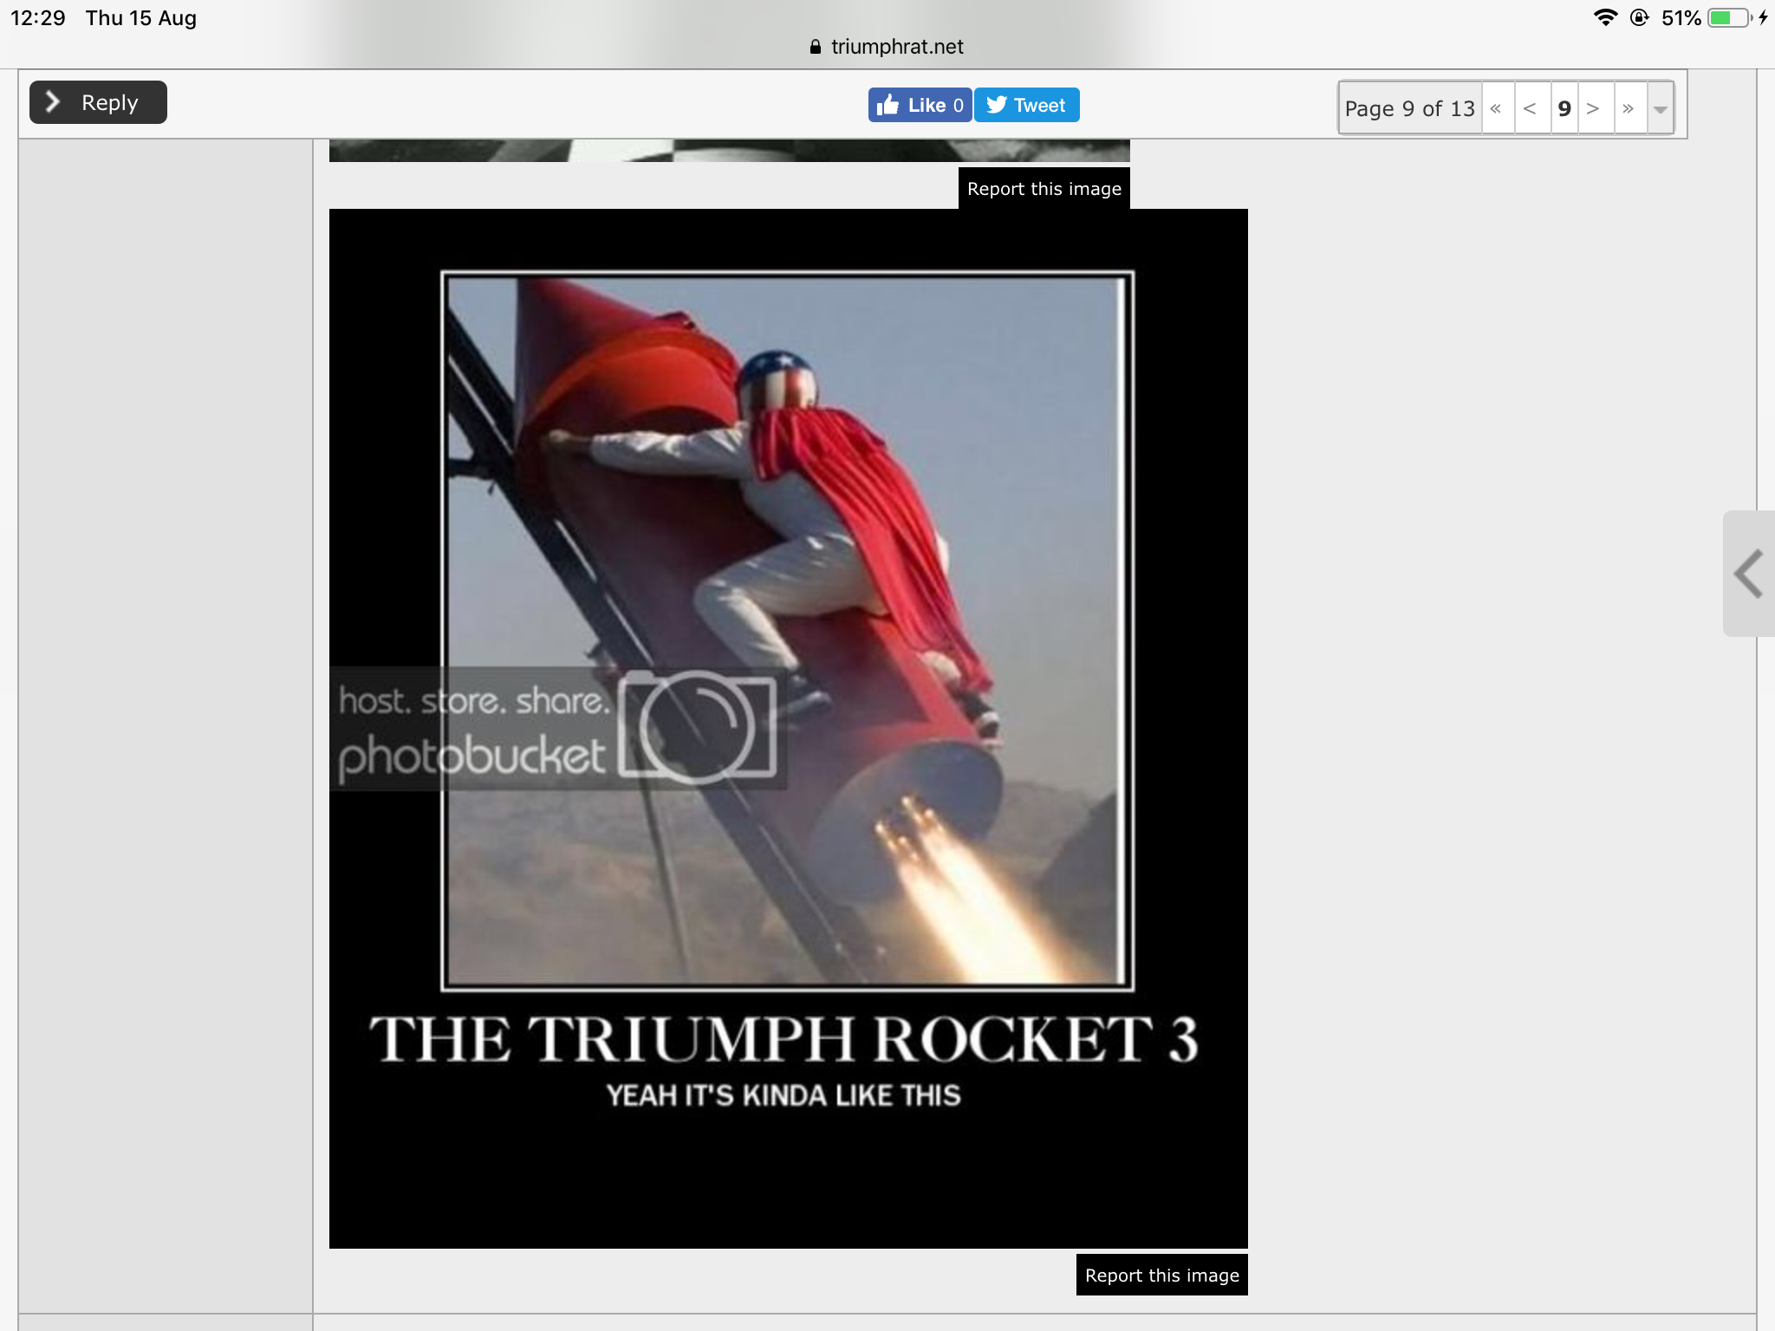Click the Reply button

click(98, 102)
